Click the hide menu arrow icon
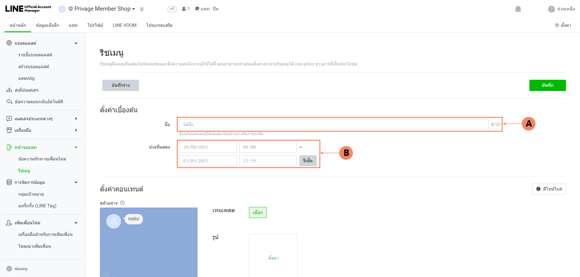The image size is (580, 277). coord(9,268)
